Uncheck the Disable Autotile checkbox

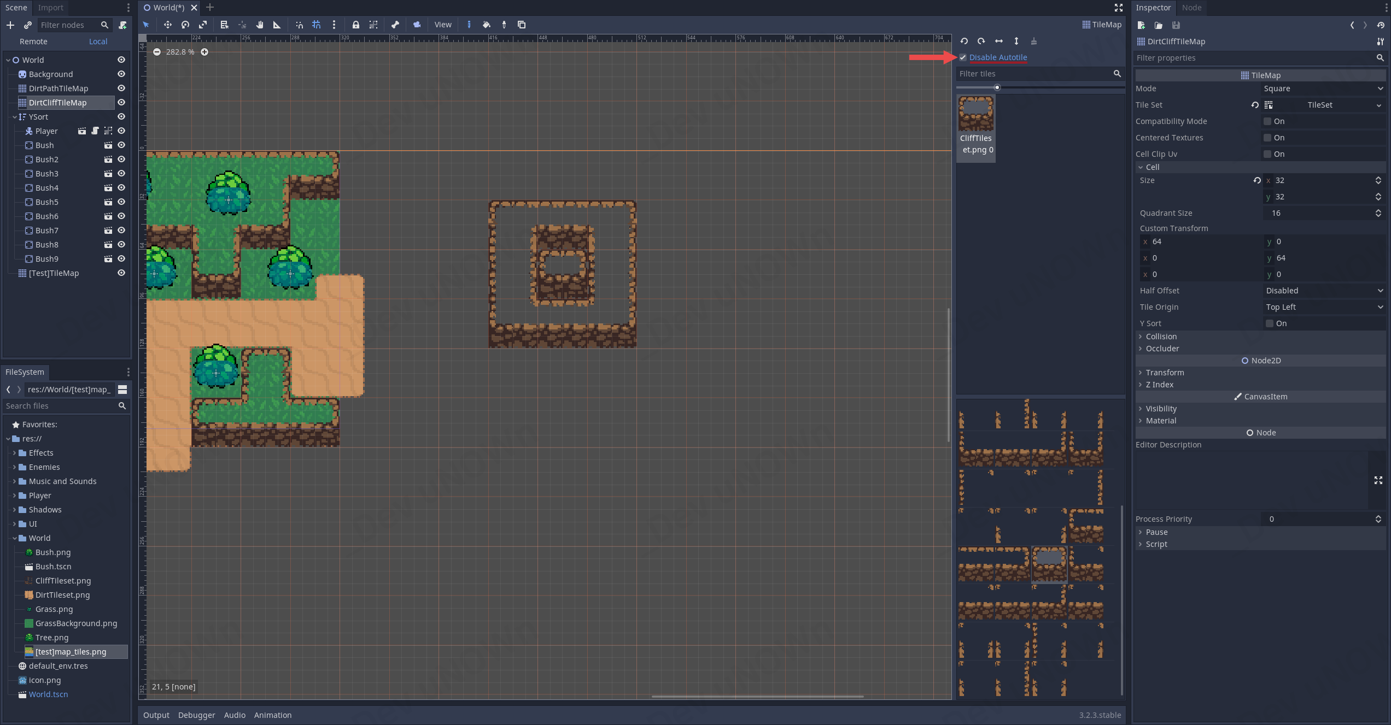point(963,57)
